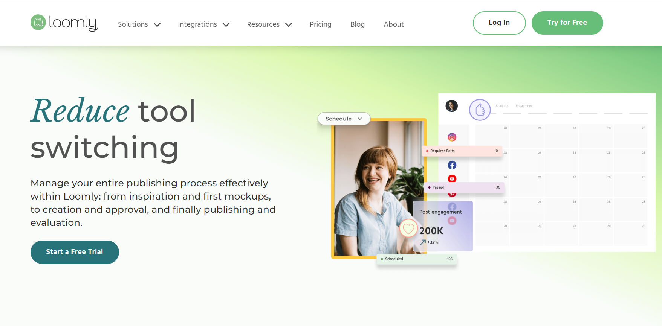The image size is (662, 326).
Task: Click the user avatar profile picture
Action: pos(451,106)
